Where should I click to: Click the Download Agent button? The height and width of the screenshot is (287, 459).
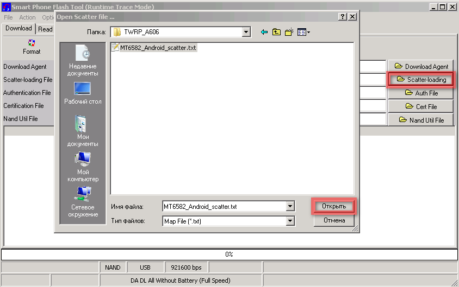coord(420,66)
